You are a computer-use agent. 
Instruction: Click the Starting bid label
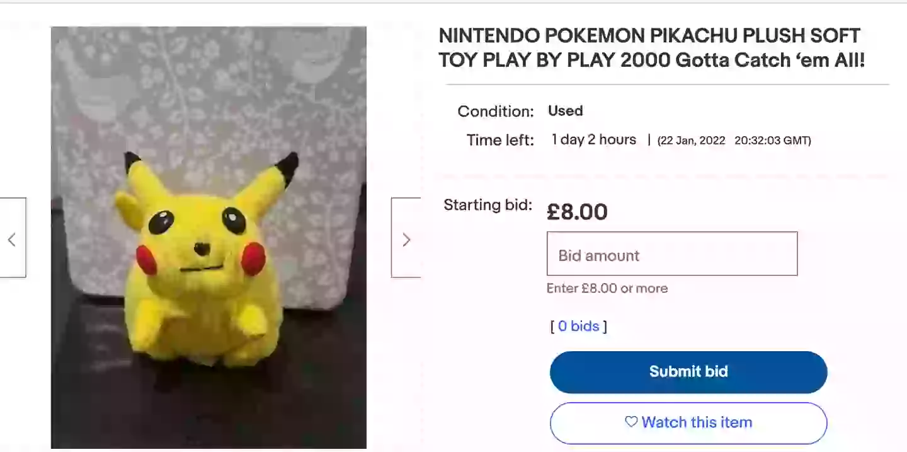488,205
